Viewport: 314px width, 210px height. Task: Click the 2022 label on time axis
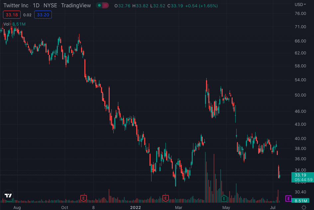click(x=135, y=207)
